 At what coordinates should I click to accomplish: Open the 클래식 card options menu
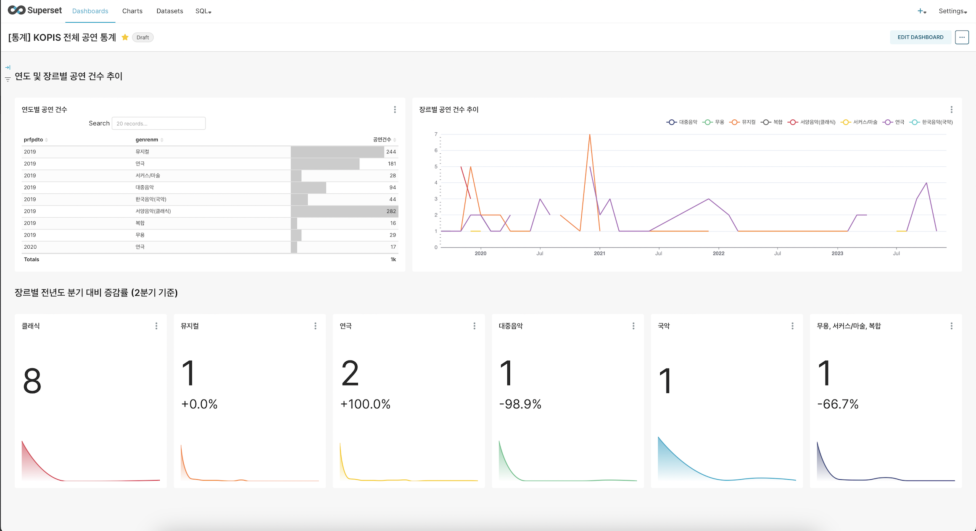156,326
